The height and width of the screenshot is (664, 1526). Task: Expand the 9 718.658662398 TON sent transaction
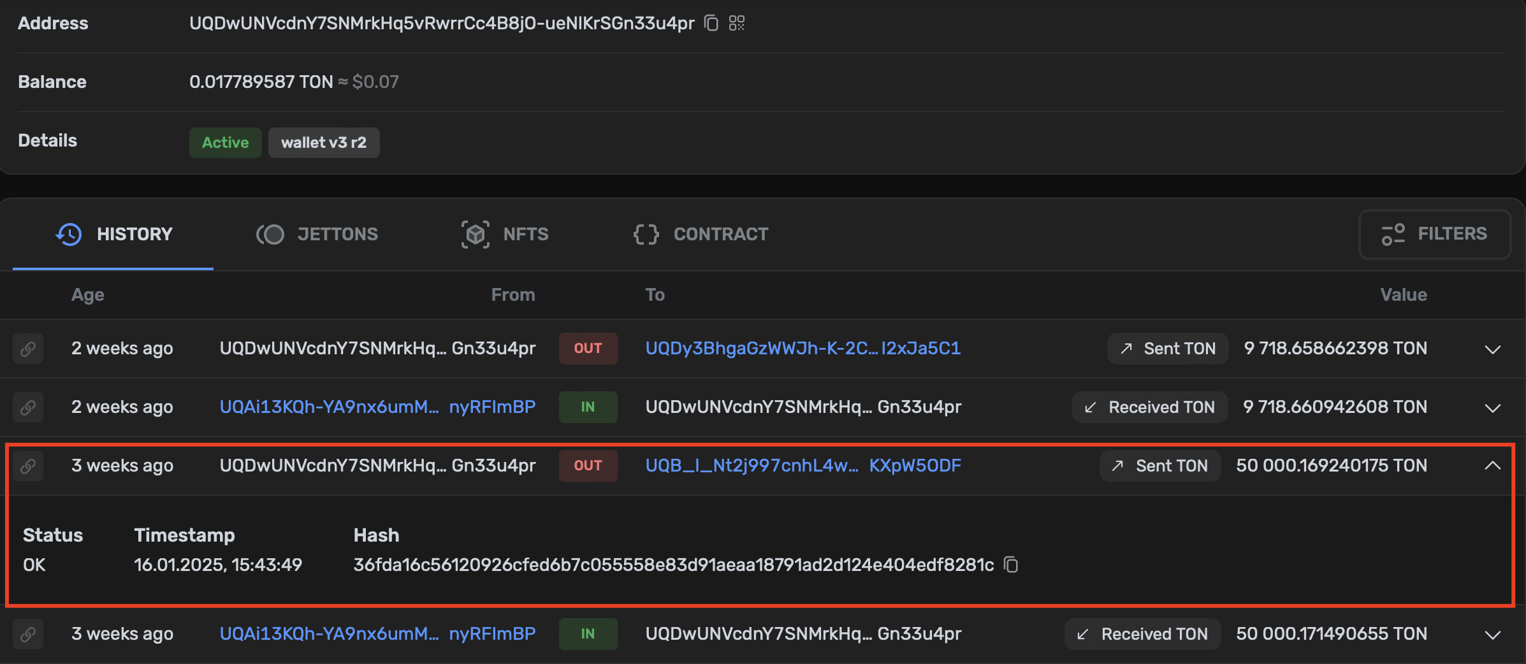click(1493, 349)
